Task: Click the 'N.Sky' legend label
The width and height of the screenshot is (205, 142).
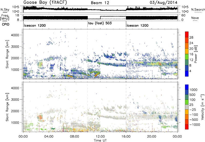Action: (5, 9)
